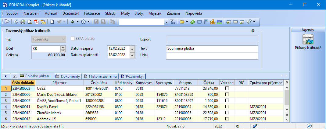The image size is (326, 129).
Task: Open dropdown arrow next to folder icon
Action: click(187, 22)
